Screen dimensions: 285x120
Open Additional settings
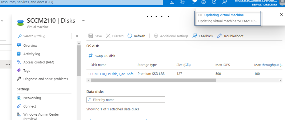click(171, 36)
